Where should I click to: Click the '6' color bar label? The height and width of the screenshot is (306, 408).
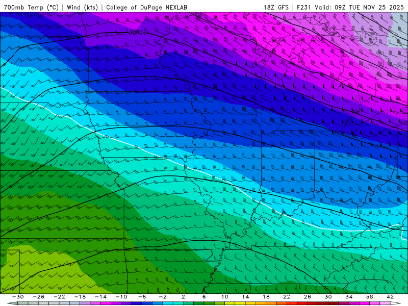[x=204, y=297]
